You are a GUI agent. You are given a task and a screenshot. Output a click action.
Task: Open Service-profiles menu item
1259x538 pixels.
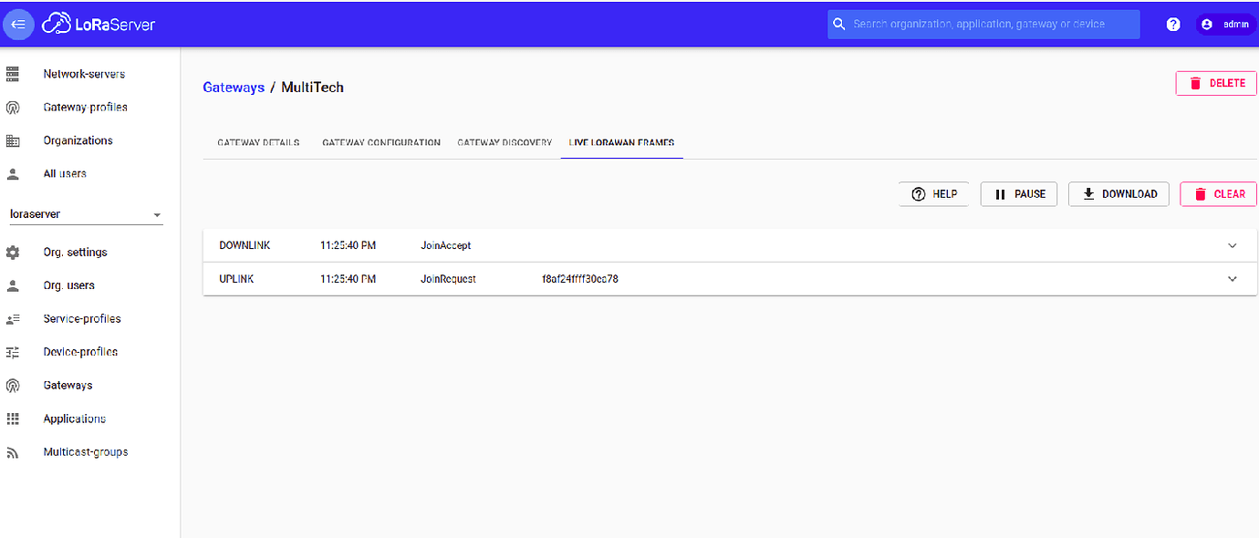click(x=81, y=319)
